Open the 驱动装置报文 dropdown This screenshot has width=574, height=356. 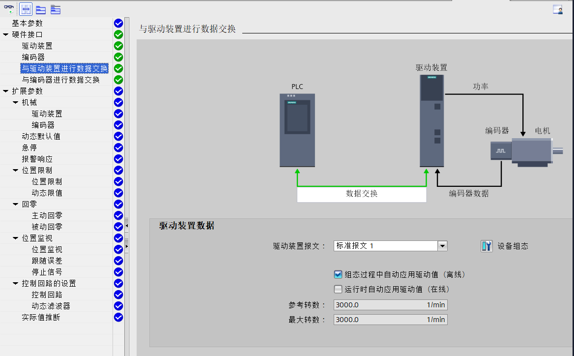[442, 246]
